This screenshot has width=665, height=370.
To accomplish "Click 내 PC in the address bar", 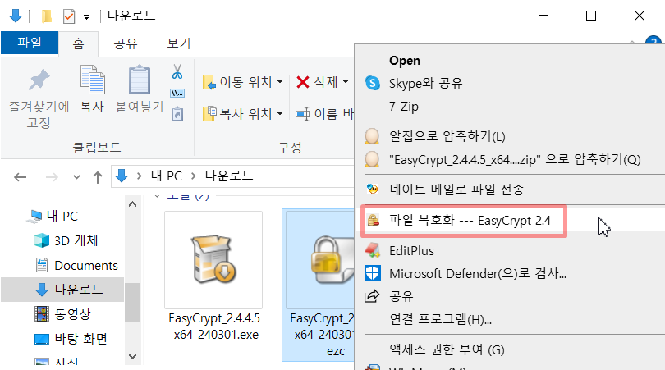I will (166, 176).
